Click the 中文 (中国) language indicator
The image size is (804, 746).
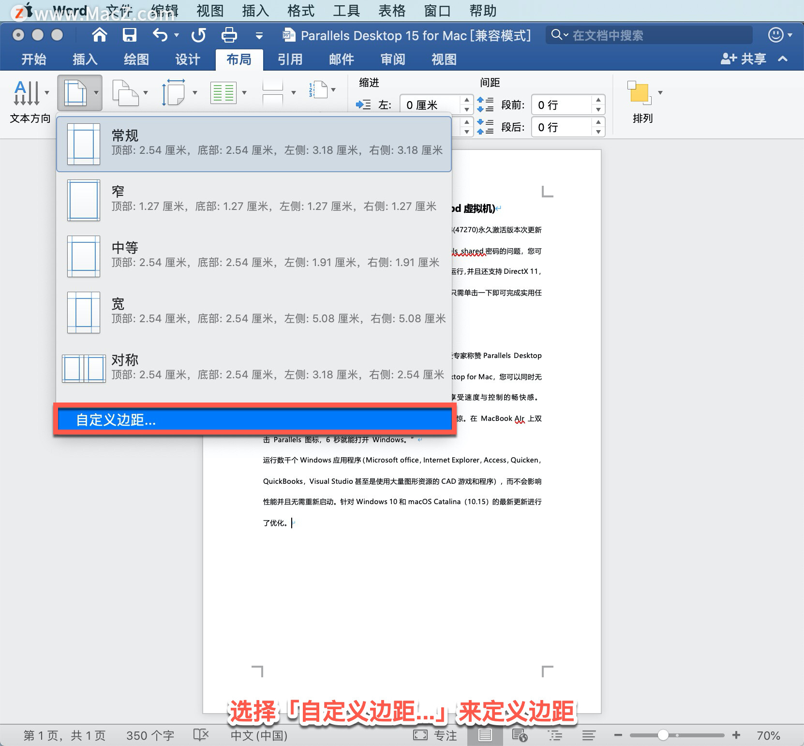click(259, 735)
